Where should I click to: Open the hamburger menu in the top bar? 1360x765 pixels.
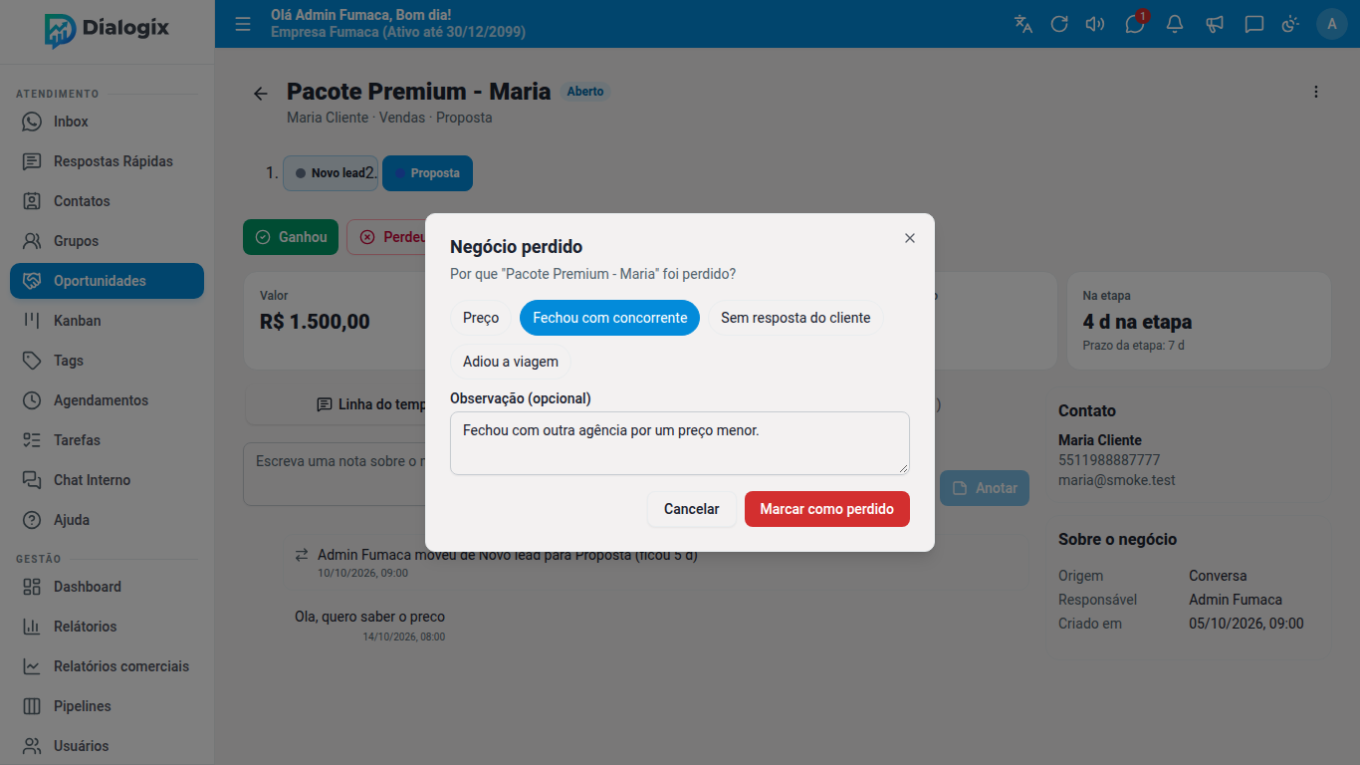click(x=243, y=24)
